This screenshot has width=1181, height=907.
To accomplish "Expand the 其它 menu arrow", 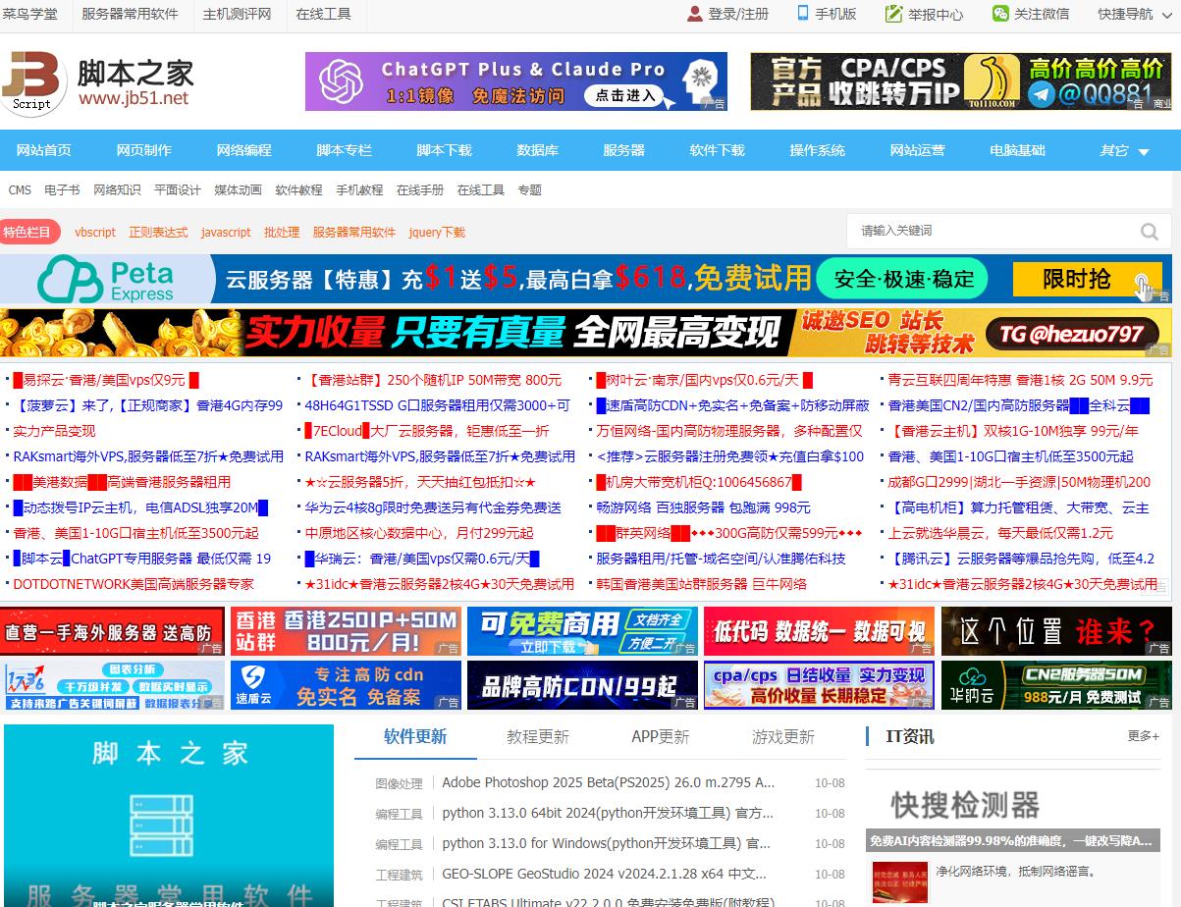I will [x=1143, y=152].
